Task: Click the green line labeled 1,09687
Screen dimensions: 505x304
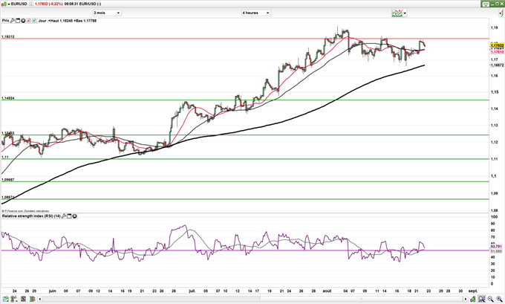Action: pyautogui.click(x=245, y=181)
